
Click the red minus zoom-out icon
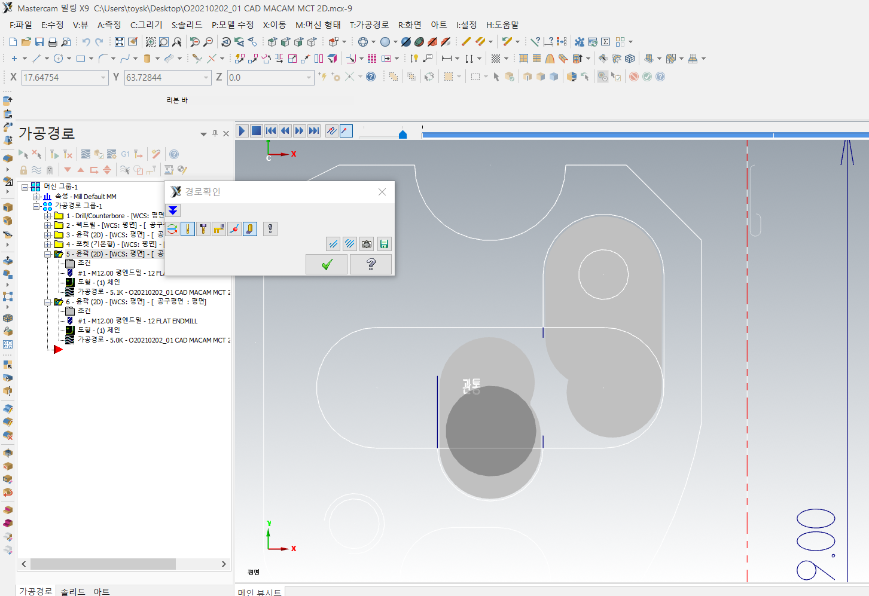(x=208, y=42)
